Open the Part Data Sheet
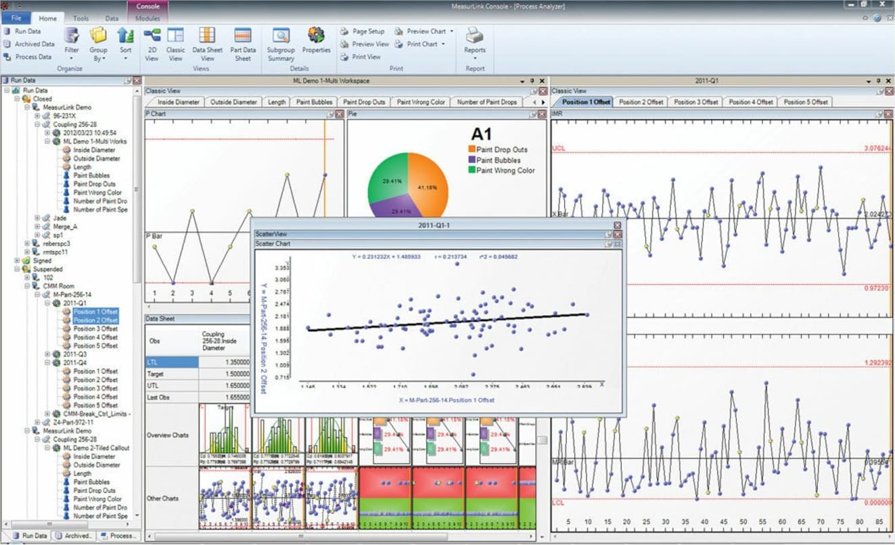The height and width of the screenshot is (545, 895). 243,45
